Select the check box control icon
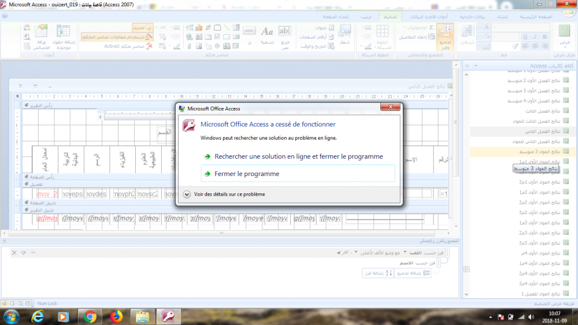Screen dimensions: 578x325 point(217,37)
